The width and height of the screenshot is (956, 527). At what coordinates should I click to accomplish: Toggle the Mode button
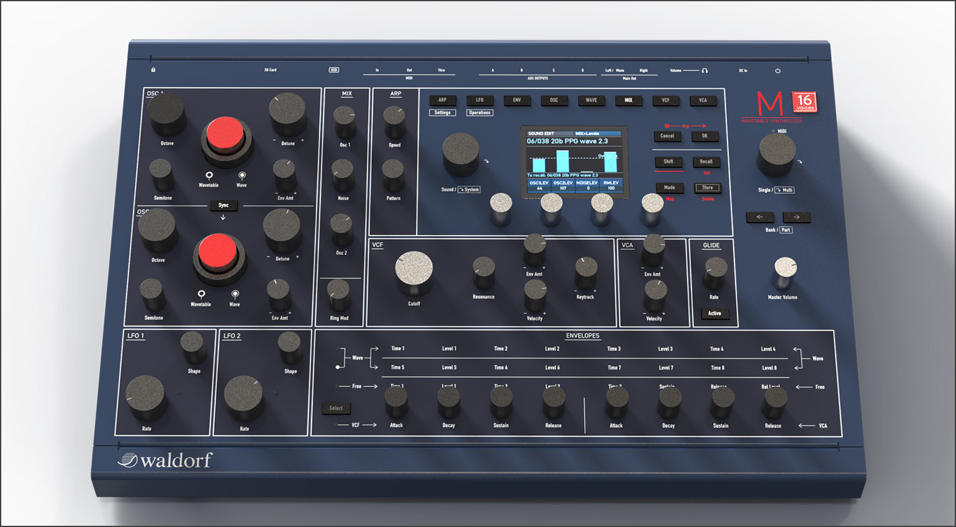click(669, 188)
